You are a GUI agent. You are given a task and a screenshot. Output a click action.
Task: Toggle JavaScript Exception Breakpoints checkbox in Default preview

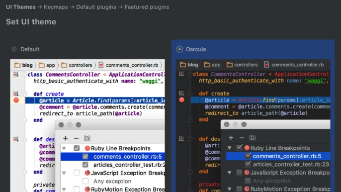tap(77, 173)
